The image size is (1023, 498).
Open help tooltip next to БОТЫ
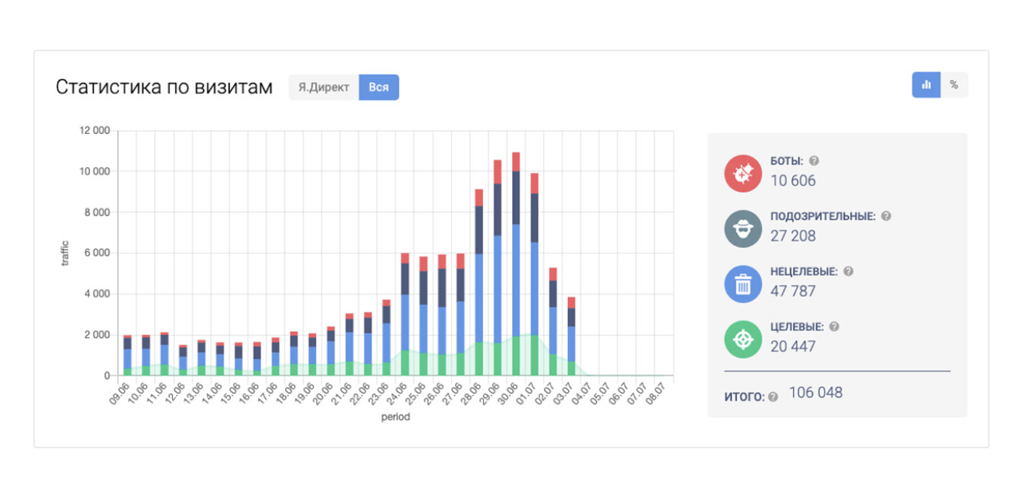point(814,161)
